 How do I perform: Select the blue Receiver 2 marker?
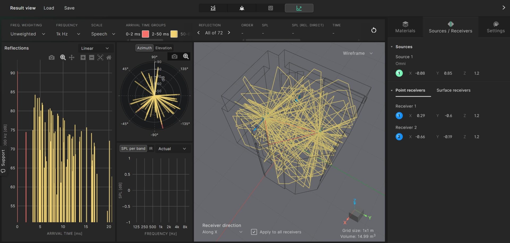click(399, 137)
